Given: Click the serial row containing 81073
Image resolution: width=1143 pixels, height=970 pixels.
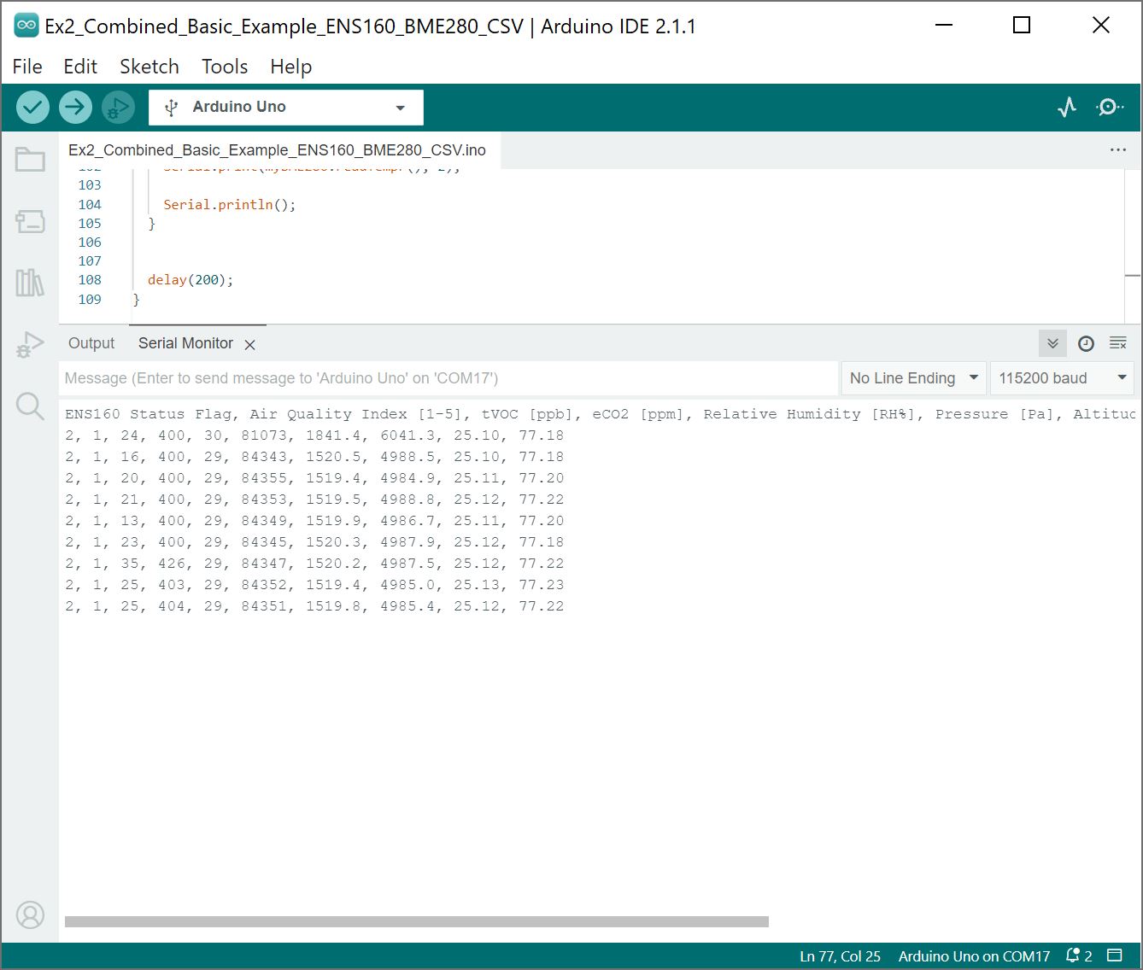Looking at the screenshot, I should pos(314,435).
